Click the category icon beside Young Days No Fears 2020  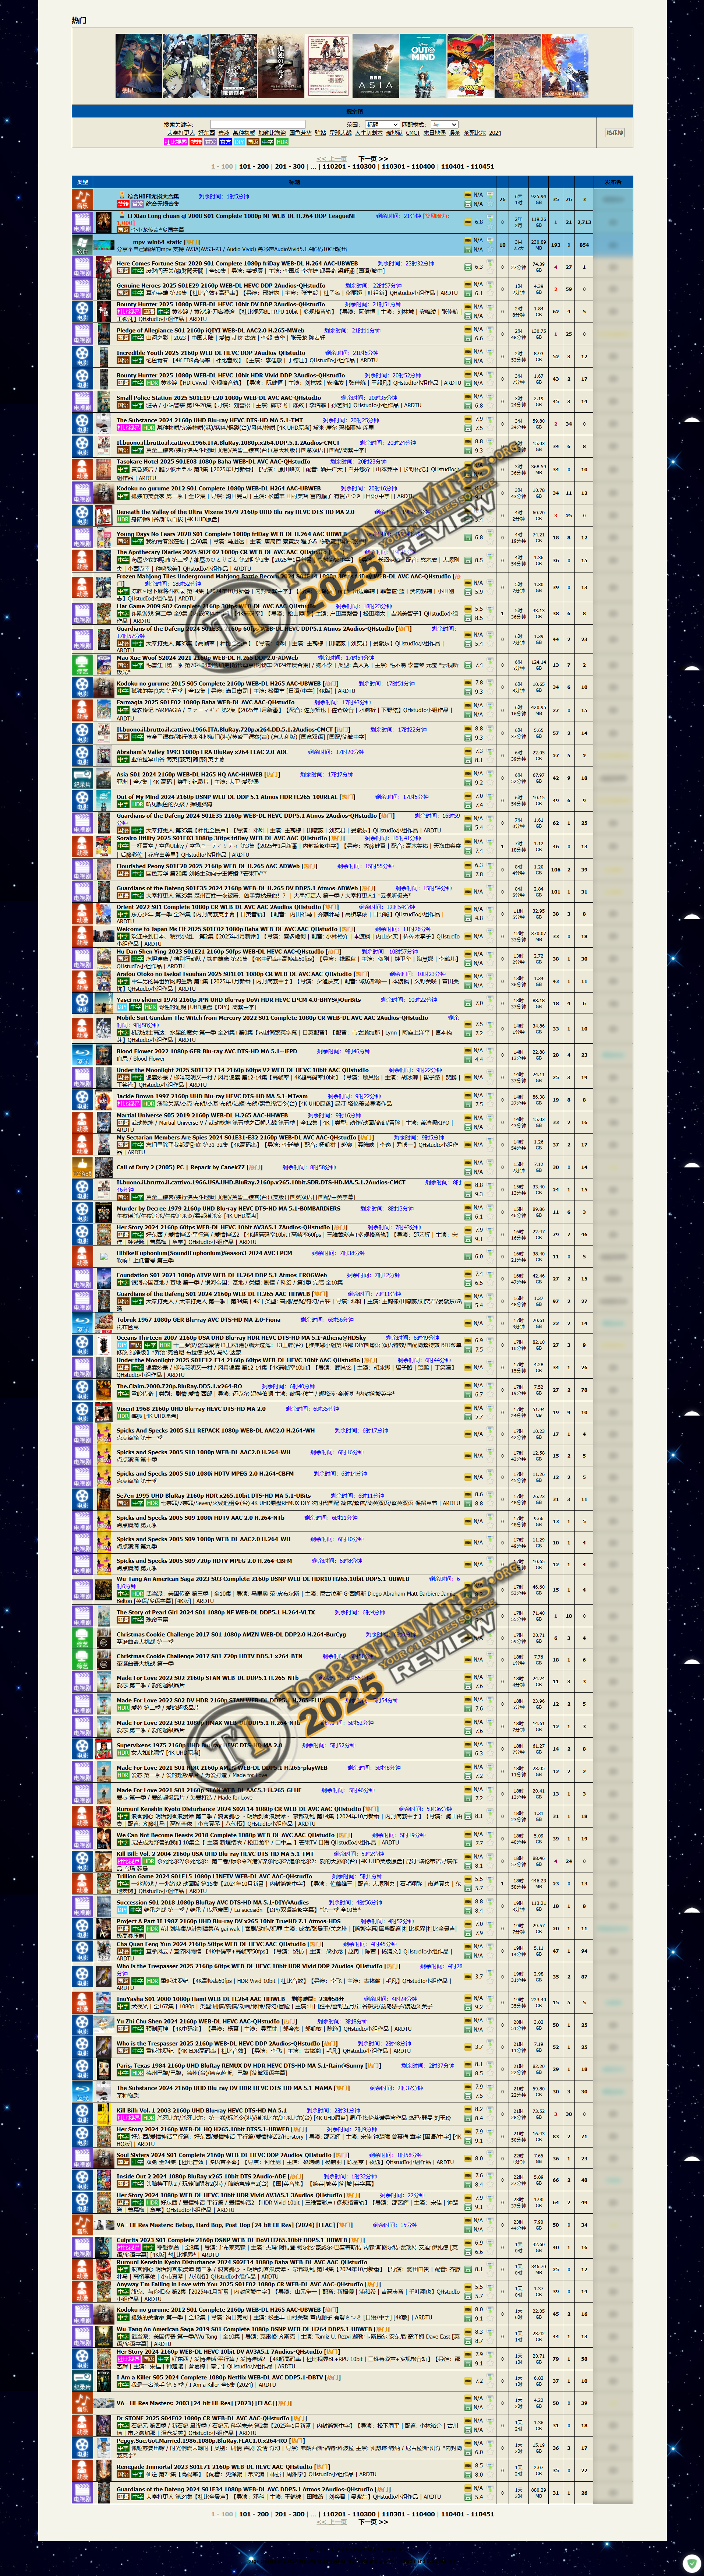coord(82,537)
